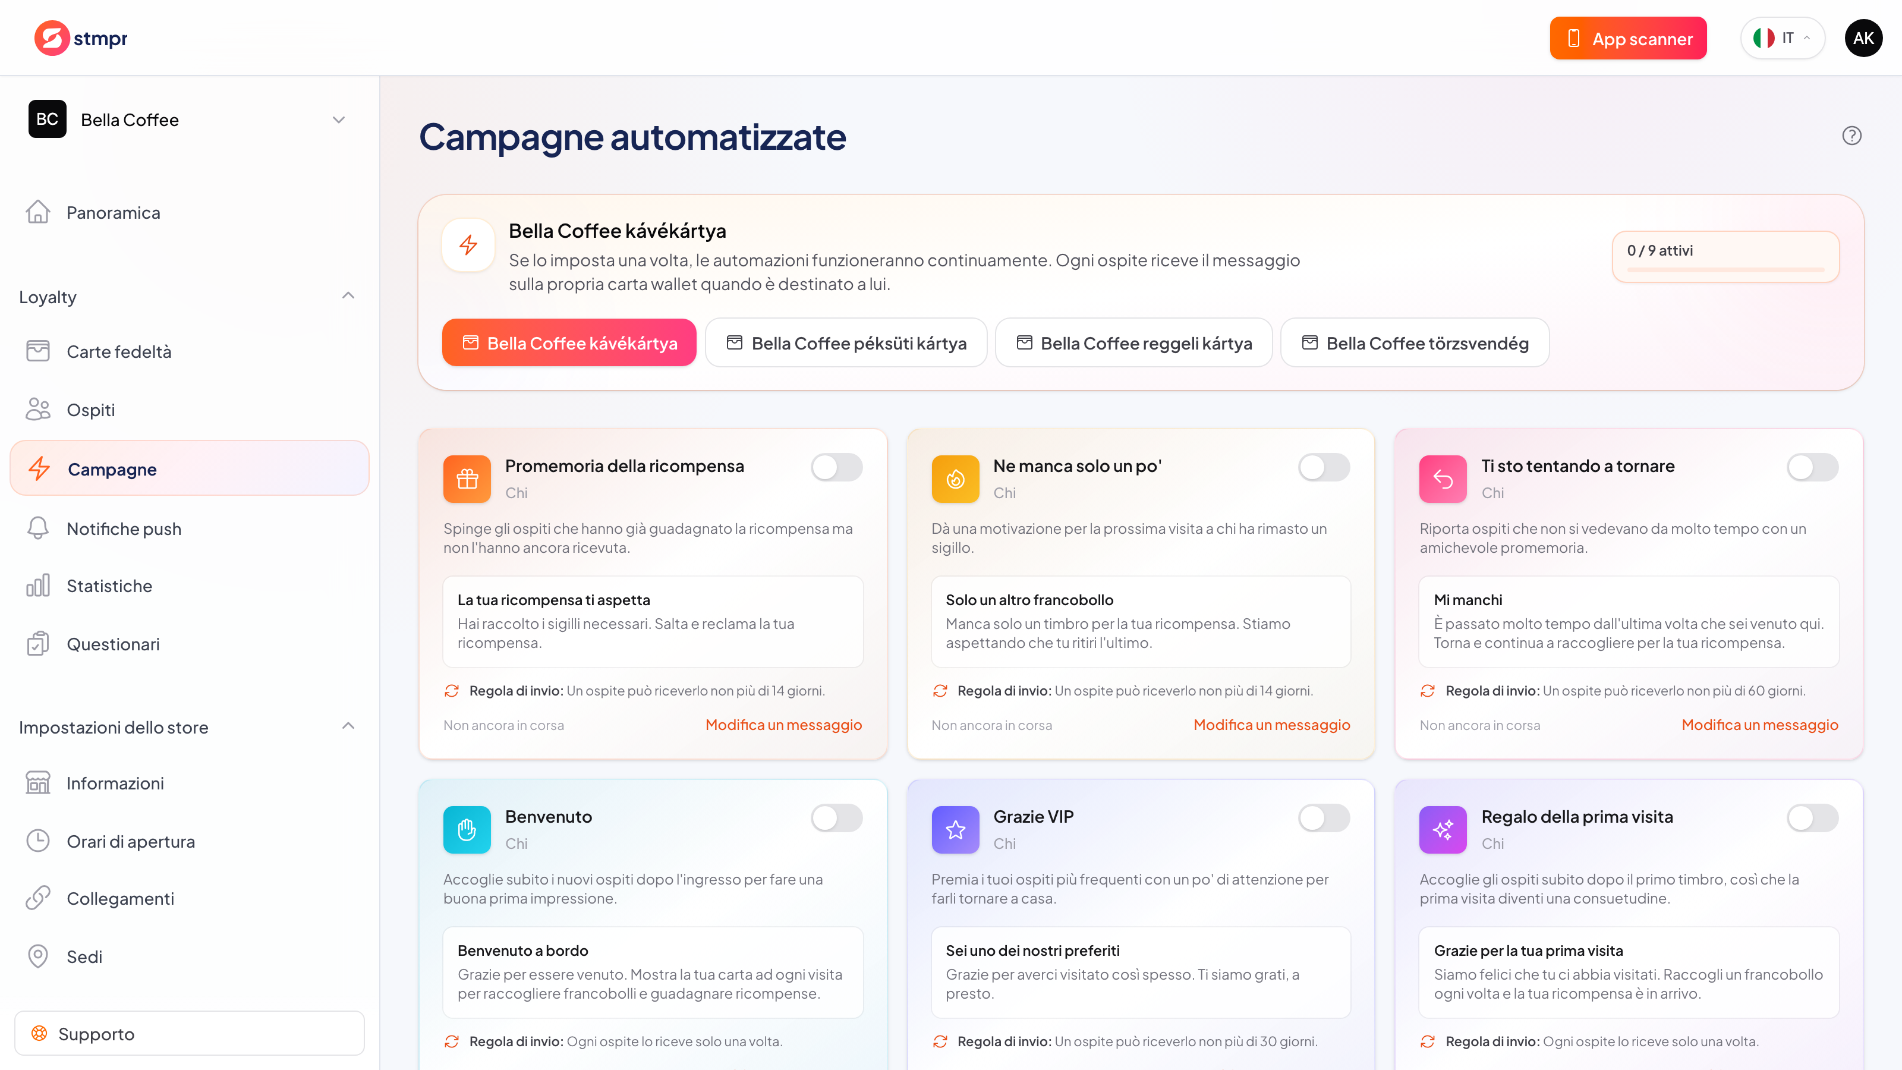
Task: Click the Supporto button
Action: pos(189,1033)
